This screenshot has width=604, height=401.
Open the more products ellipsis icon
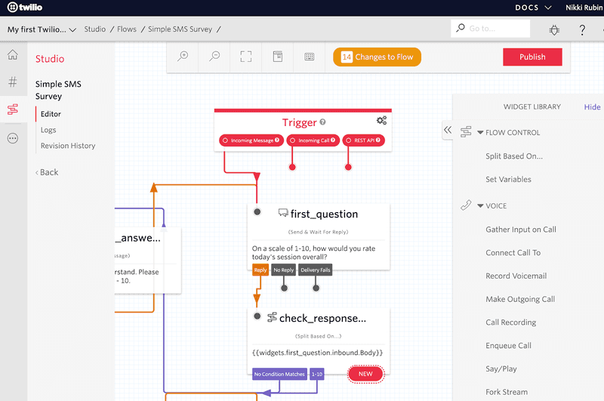[x=12, y=138]
